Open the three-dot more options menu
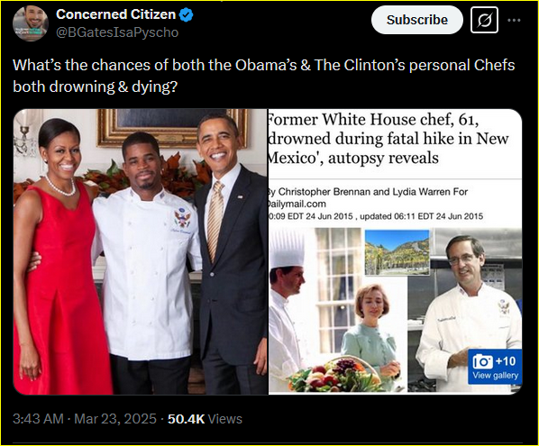This screenshot has height=446, width=539. click(x=514, y=20)
